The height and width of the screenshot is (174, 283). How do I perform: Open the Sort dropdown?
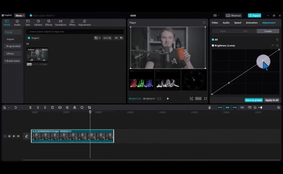click(107, 38)
